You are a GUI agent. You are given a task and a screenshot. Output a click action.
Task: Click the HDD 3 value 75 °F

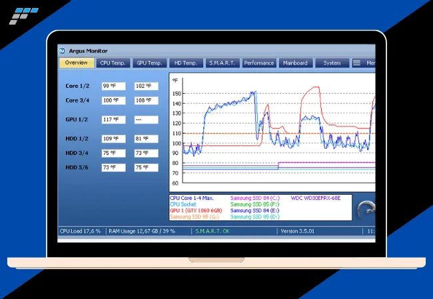113,153
